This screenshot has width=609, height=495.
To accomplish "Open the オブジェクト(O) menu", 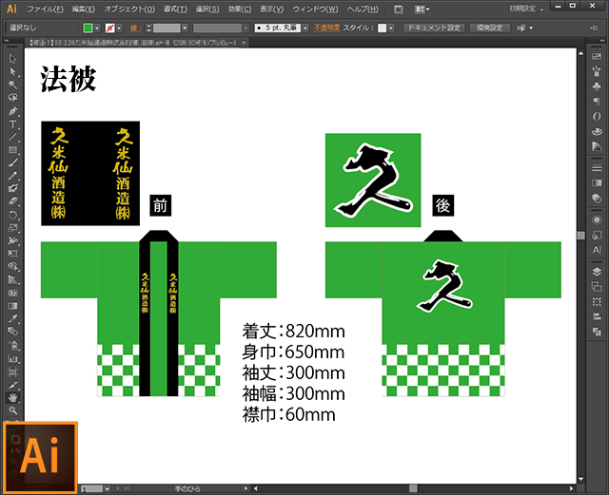I will (x=129, y=10).
